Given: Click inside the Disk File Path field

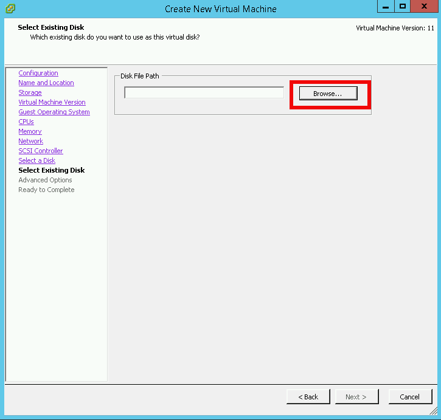Looking at the screenshot, I should tap(204, 93).
